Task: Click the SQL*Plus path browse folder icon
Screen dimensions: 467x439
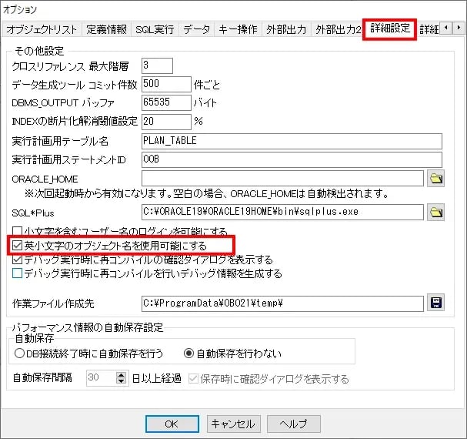Action: (436, 212)
